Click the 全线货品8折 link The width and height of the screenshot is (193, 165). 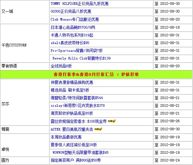pos(61,66)
